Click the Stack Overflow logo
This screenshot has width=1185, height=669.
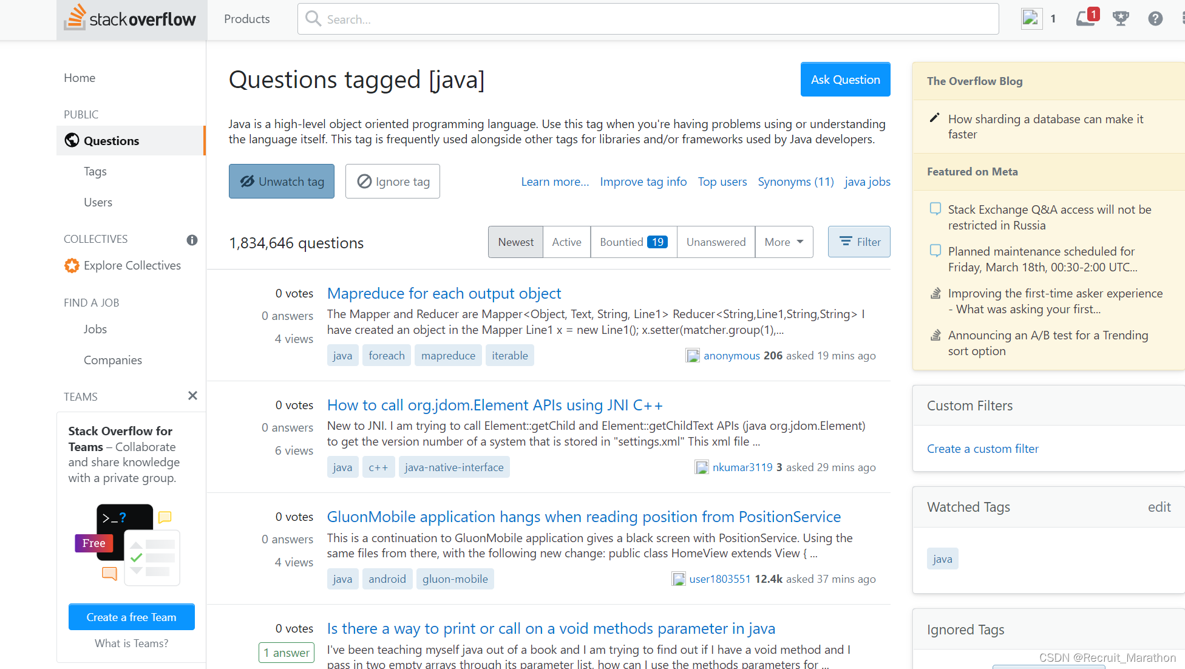point(131,19)
